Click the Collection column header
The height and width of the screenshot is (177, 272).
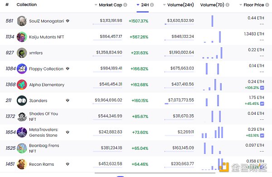27,5
